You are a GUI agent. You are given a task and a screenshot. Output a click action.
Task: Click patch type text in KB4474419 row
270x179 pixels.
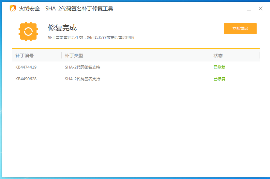click(x=82, y=67)
